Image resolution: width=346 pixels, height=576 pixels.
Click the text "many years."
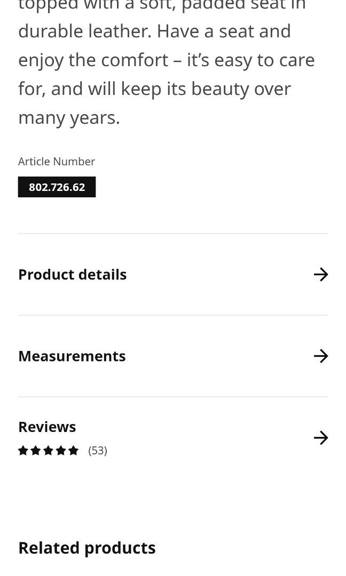click(69, 117)
